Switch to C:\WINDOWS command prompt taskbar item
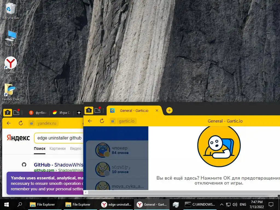 click(200, 205)
